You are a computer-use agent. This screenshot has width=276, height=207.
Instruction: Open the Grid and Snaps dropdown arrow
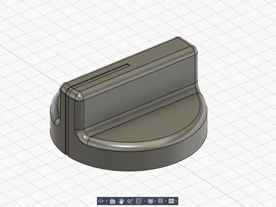tap(166, 201)
